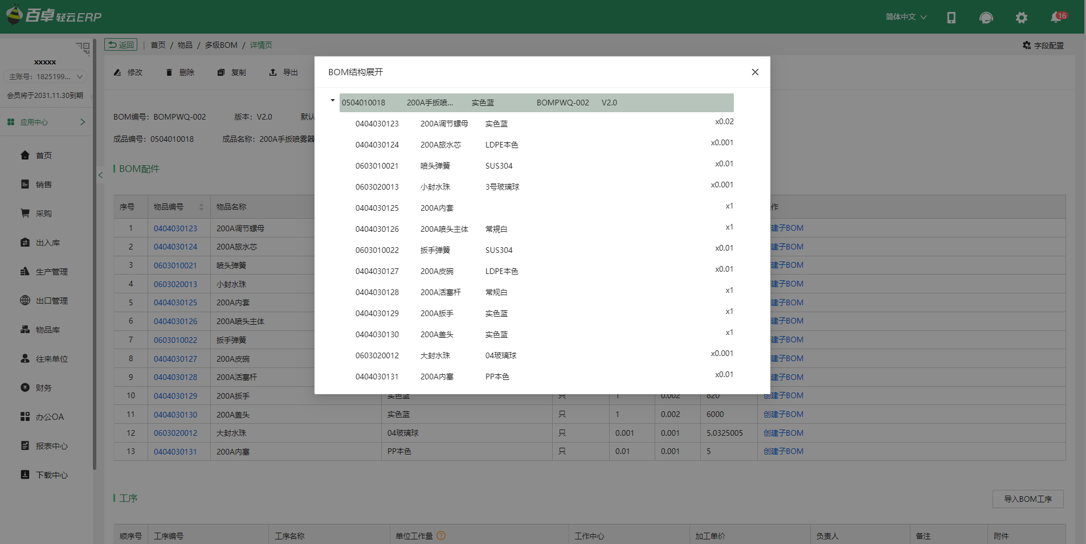Viewport: 1086px width, 544px height.
Task: Select 生产管理 in the sidebar menu
Action: click(52, 272)
